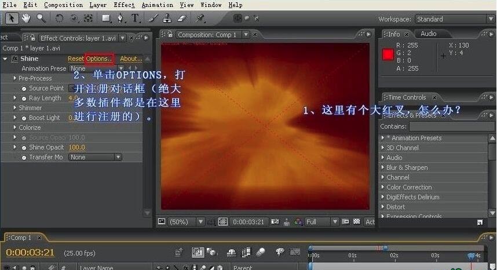Expand the Shimmer group
This screenshot has height=270, width=497.
14,108
